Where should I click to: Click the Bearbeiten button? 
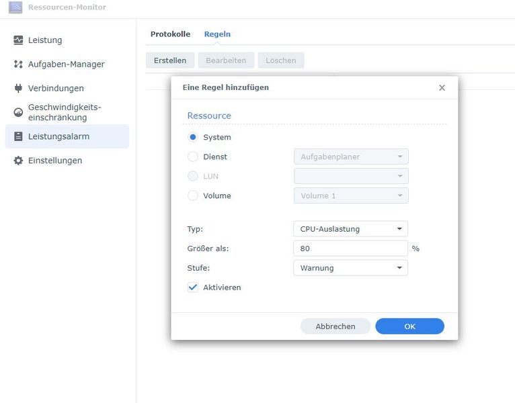(226, 60)
